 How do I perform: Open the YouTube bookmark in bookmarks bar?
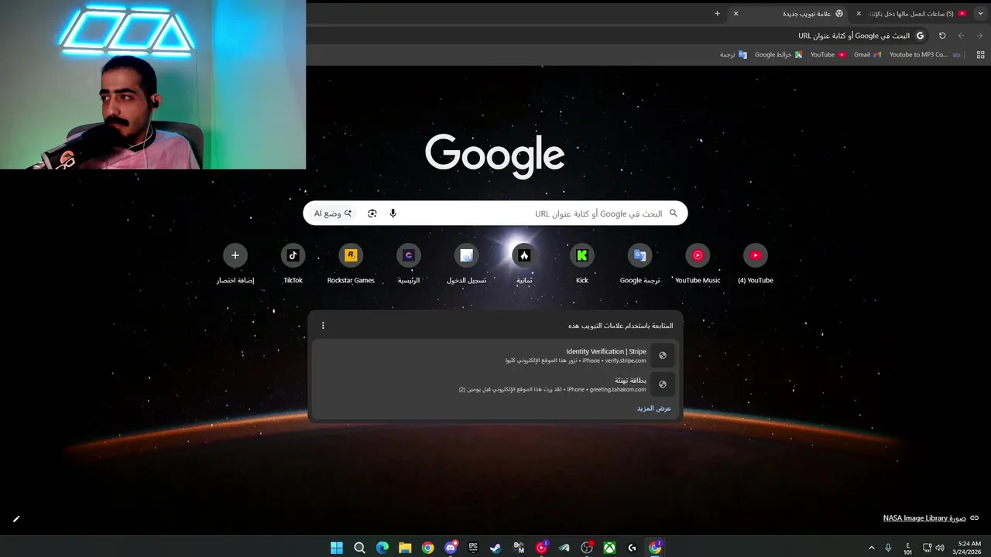[828, 55]
